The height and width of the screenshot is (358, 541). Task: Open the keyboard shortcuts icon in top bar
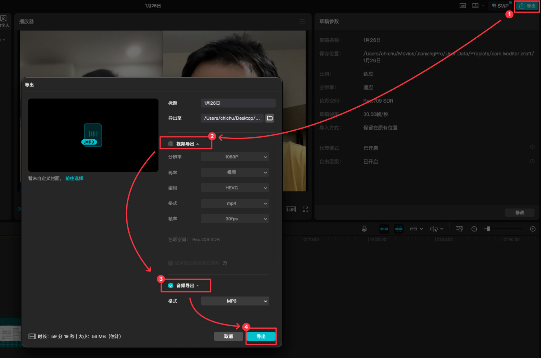463,6
